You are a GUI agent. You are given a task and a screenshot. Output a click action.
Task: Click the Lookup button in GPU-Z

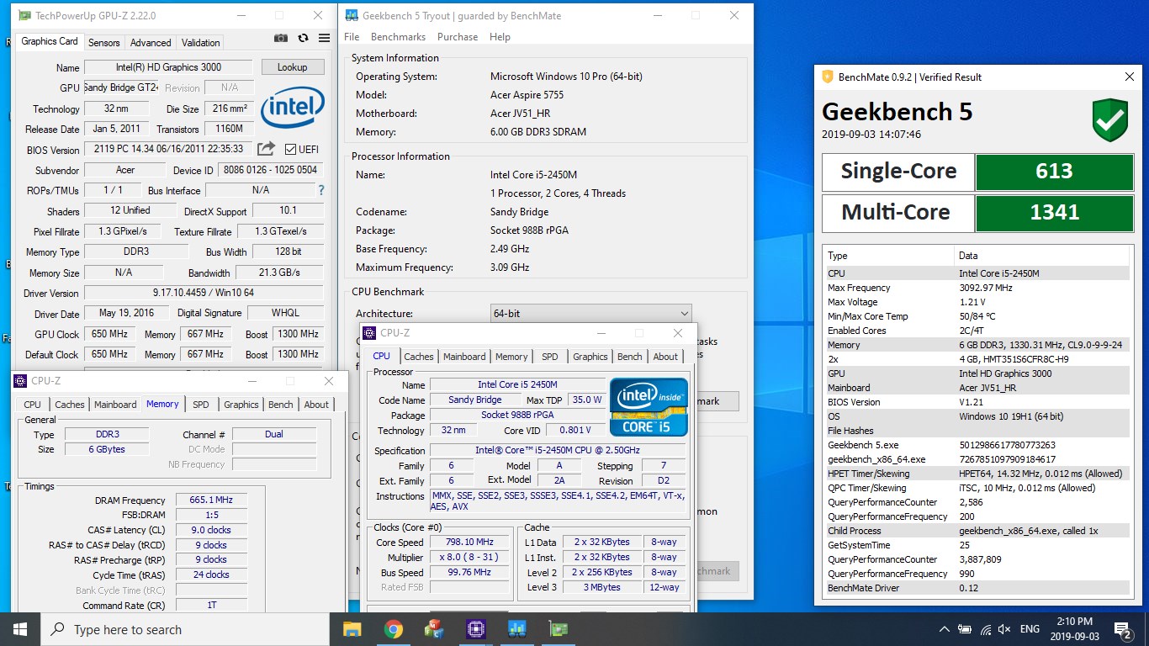point(293,67)
